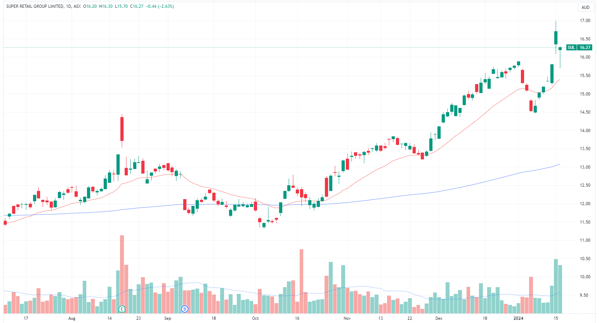Click the tall red mid-October volume bar
599x323 pixels.
coord(301,280)
